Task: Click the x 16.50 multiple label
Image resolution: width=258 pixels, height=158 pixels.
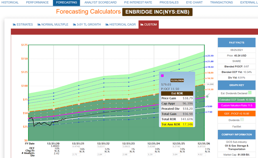Action: click(x=209, y=78)
